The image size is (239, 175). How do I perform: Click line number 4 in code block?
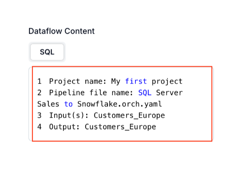tap(39, 127)
